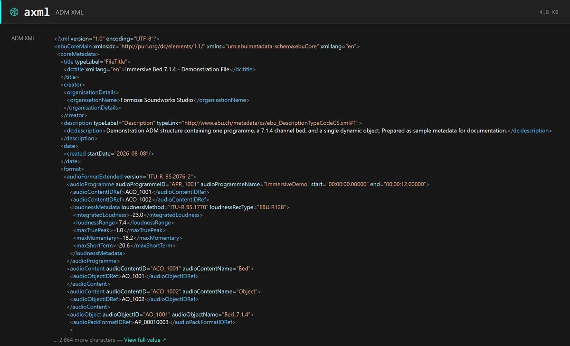Click the ADM XML field label in left column
The image size is (570, 346).
coord(23,38)
